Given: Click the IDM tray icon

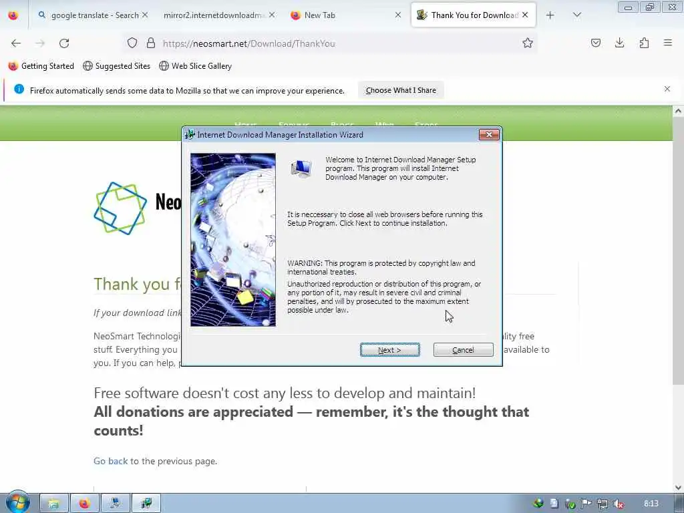Looking at the screenshot, I should (x=538, y=504).
